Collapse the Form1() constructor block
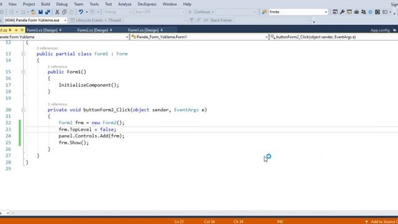Screen dimensions: 398x224 click(24, 72)
